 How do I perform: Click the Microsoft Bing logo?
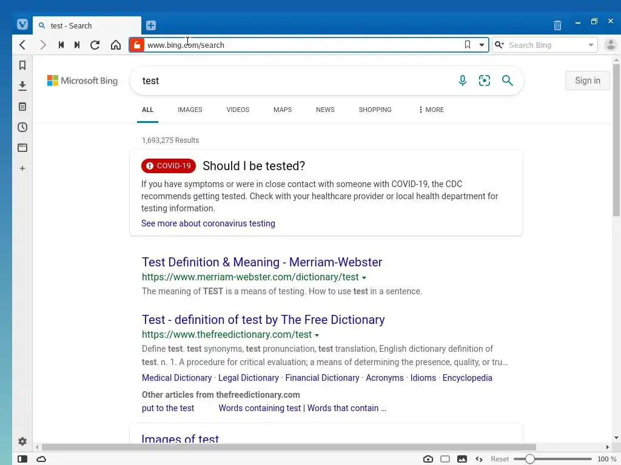(82, 81)
